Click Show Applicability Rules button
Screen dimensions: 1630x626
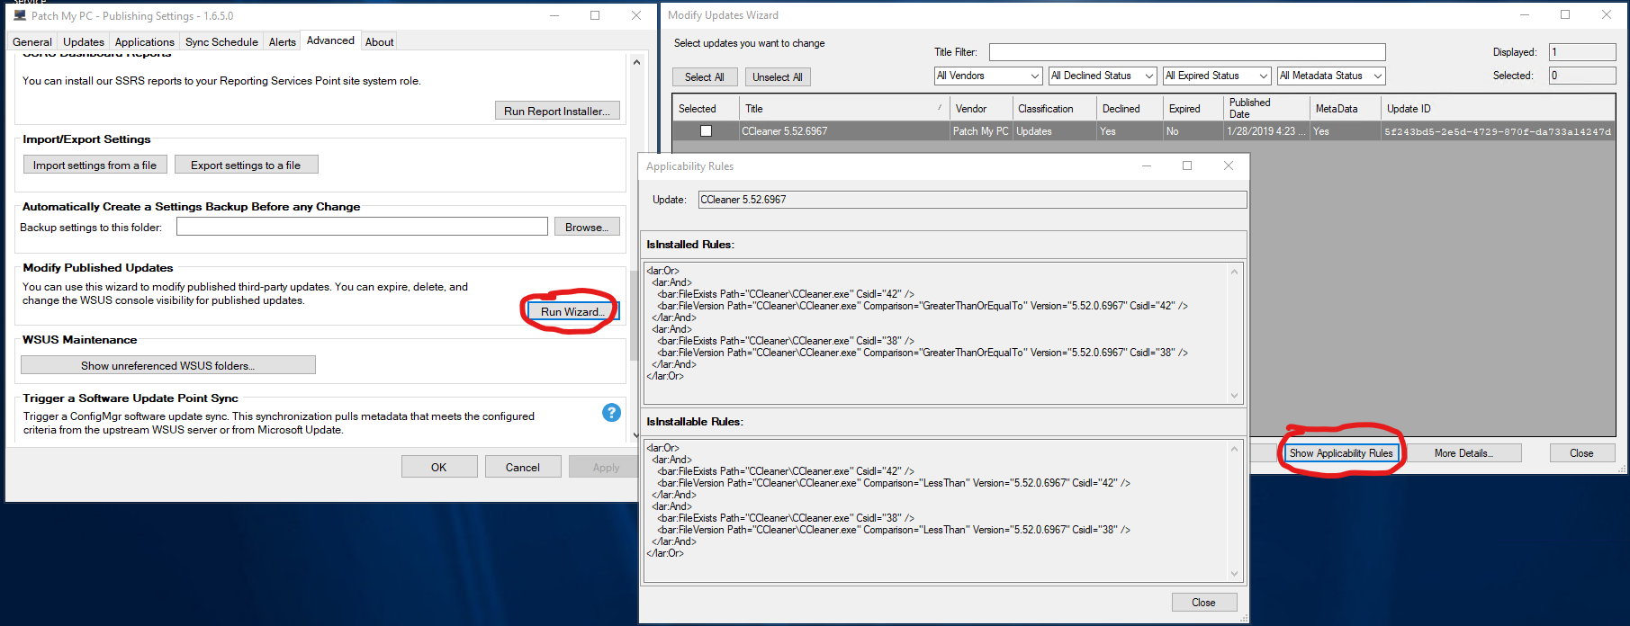pyautogui.click(x=1340, y=453)
